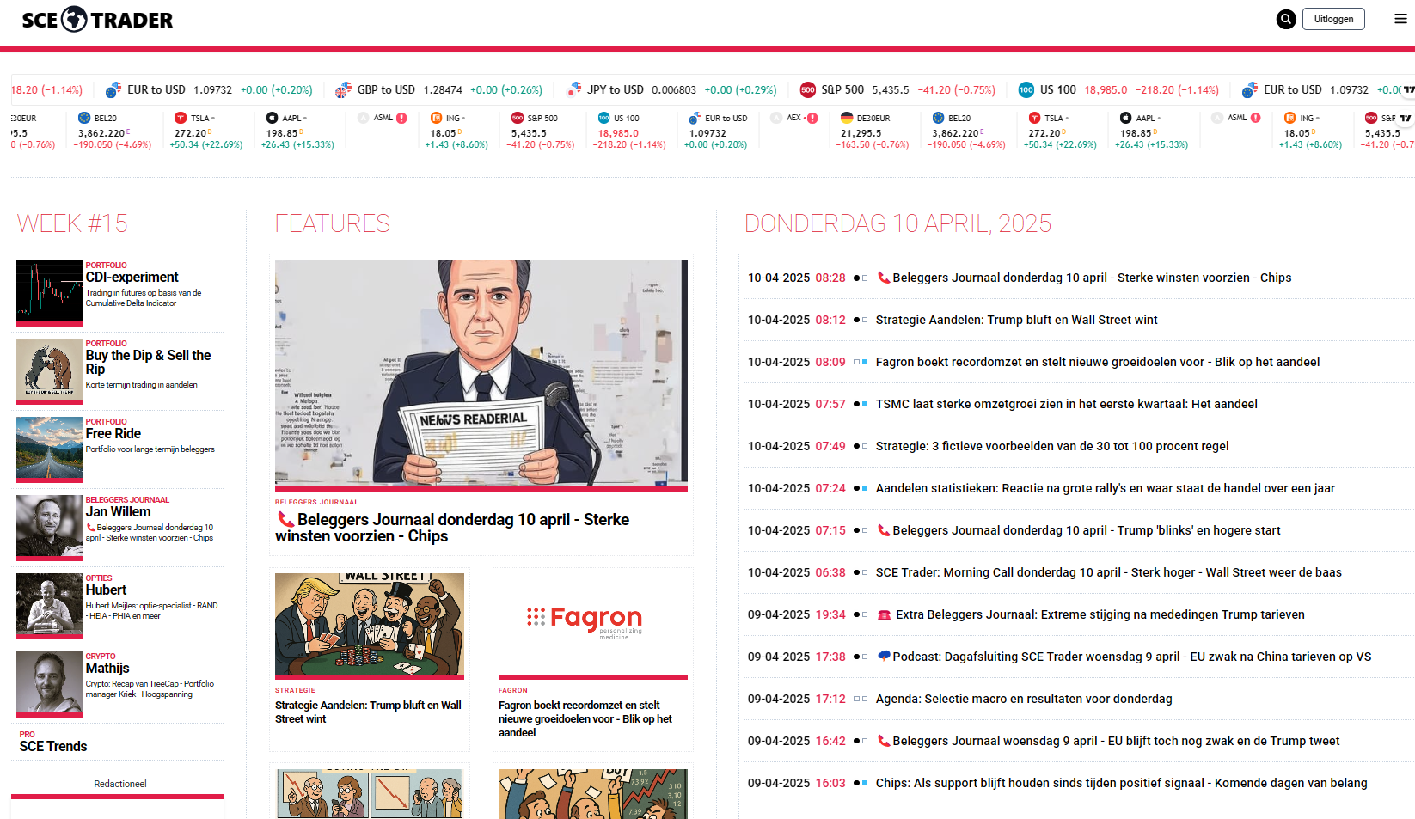Viewport: 1415px width, 819px height.
Task: Click the status markers in the 17:12 Agenda row
Action: click(861, 699)
